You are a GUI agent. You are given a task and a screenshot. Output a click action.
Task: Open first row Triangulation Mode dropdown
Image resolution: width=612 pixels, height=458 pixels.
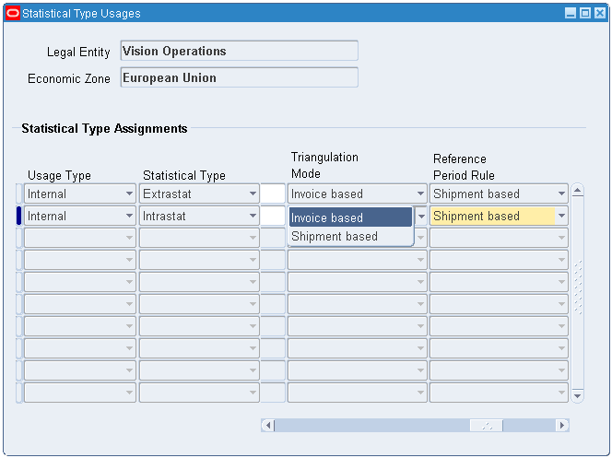point(420,194)
